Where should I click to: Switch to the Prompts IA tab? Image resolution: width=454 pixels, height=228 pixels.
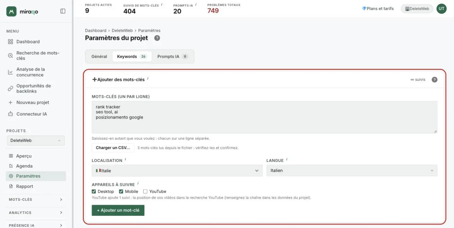pos(172,57)
